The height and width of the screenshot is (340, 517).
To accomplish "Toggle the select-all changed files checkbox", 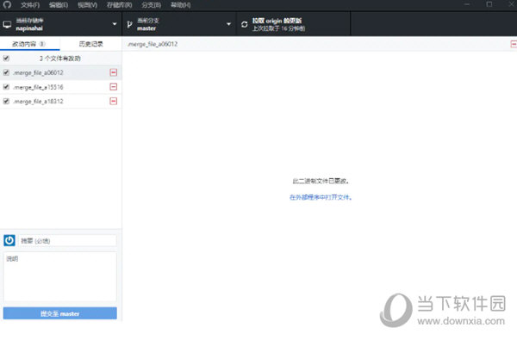I will [x=6, y=59].
